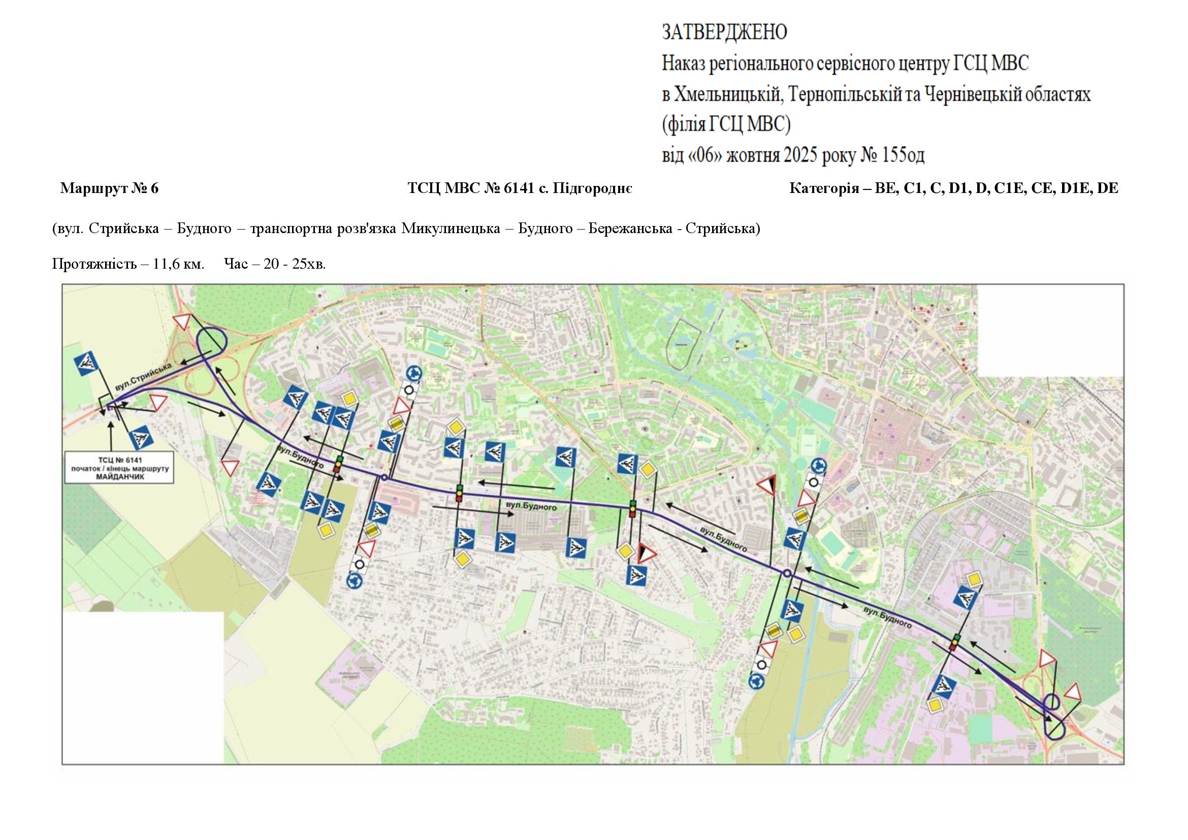Click the Час – 20 - 25хв text
Viewport: 1188px width, 840px height.
275,264
